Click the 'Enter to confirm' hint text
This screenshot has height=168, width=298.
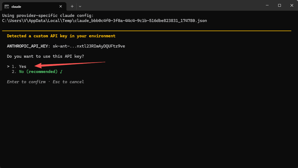point(26,82)
